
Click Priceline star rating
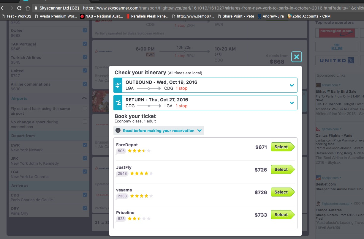point(139,219)
